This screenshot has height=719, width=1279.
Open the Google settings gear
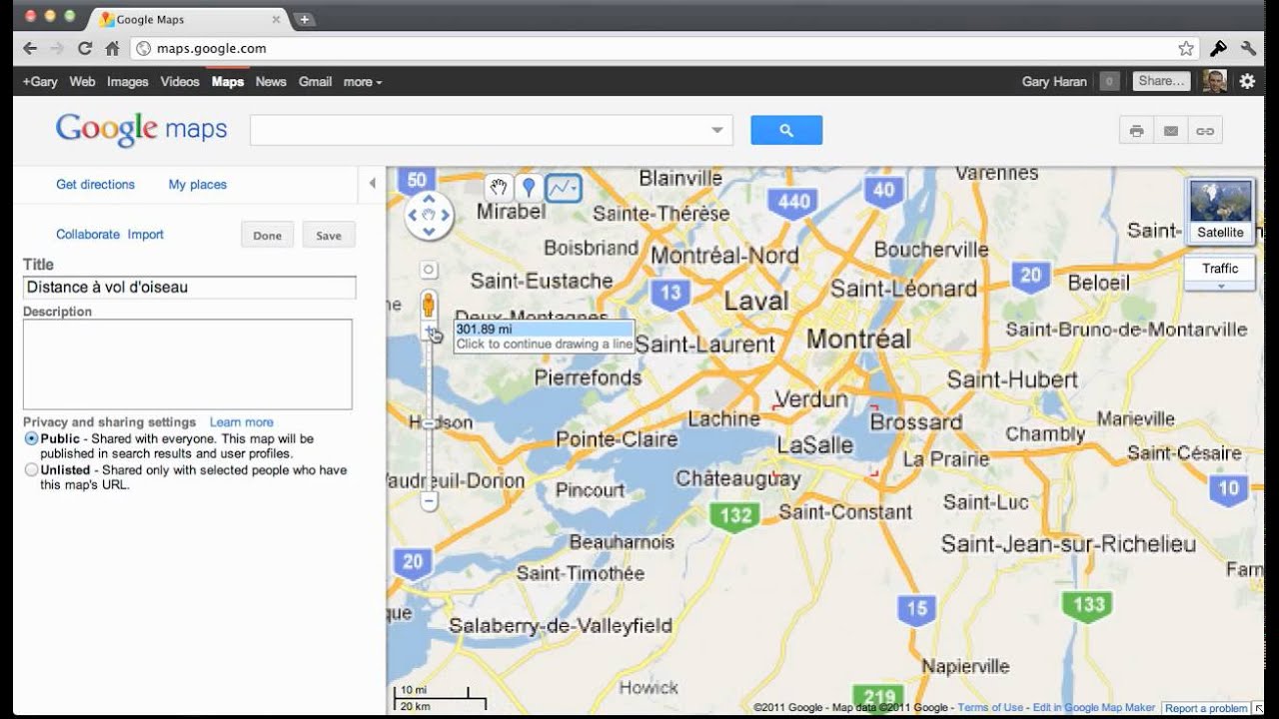click(x=1247, y=82)
